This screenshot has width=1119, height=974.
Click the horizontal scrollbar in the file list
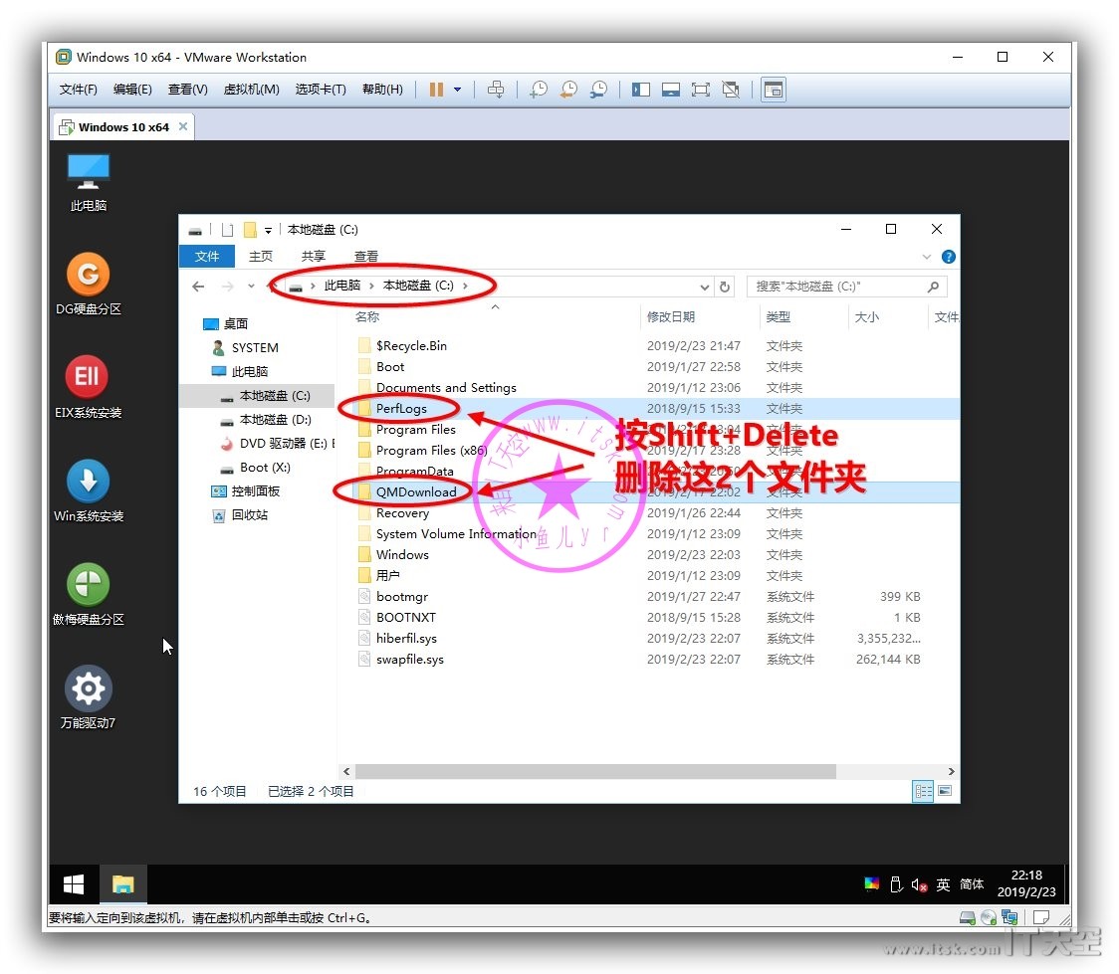coord(595,771)
